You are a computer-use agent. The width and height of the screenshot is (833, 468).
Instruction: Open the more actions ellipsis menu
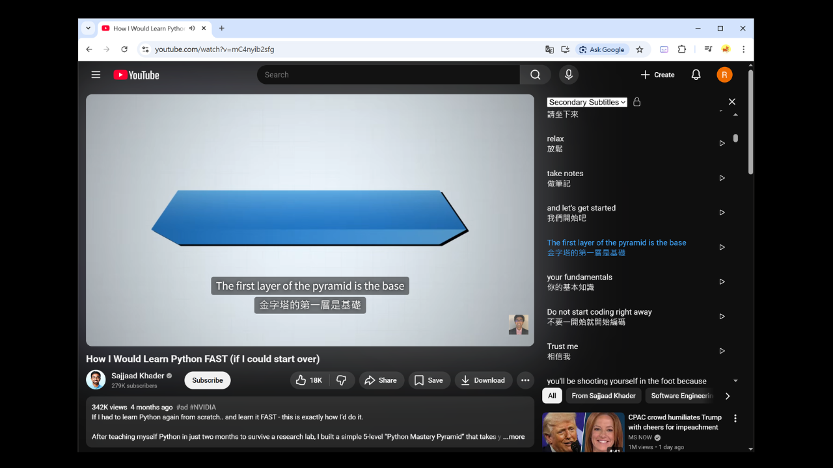(x=525, y=380)
